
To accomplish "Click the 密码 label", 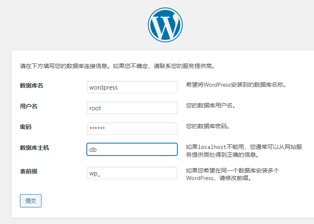I will click(26, 127).
